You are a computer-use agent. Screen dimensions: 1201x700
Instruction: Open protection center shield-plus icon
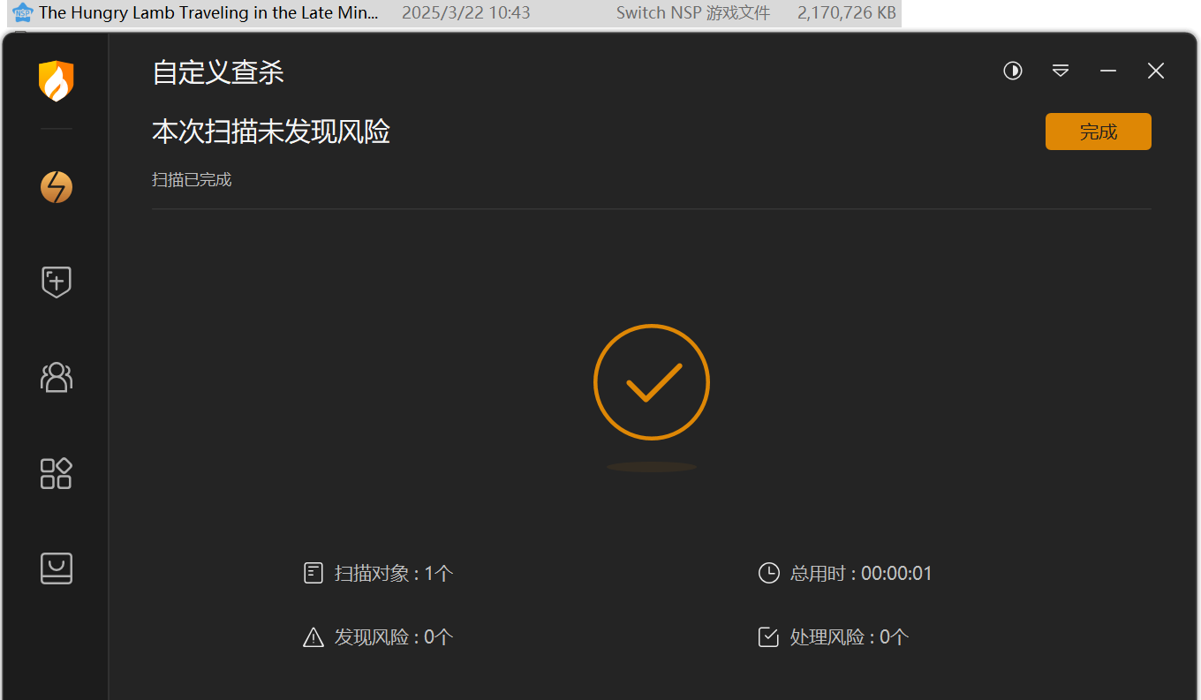coord(57,282)
